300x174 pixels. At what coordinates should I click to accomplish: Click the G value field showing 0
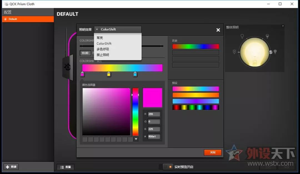click(x=154, y=122)
